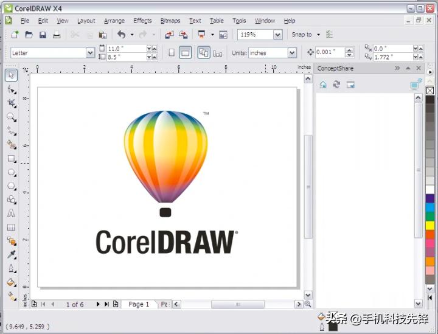The width and height of the screenshot is (438, 334).
Task: Click the Undo arrow button
Action: click(121, 35)
